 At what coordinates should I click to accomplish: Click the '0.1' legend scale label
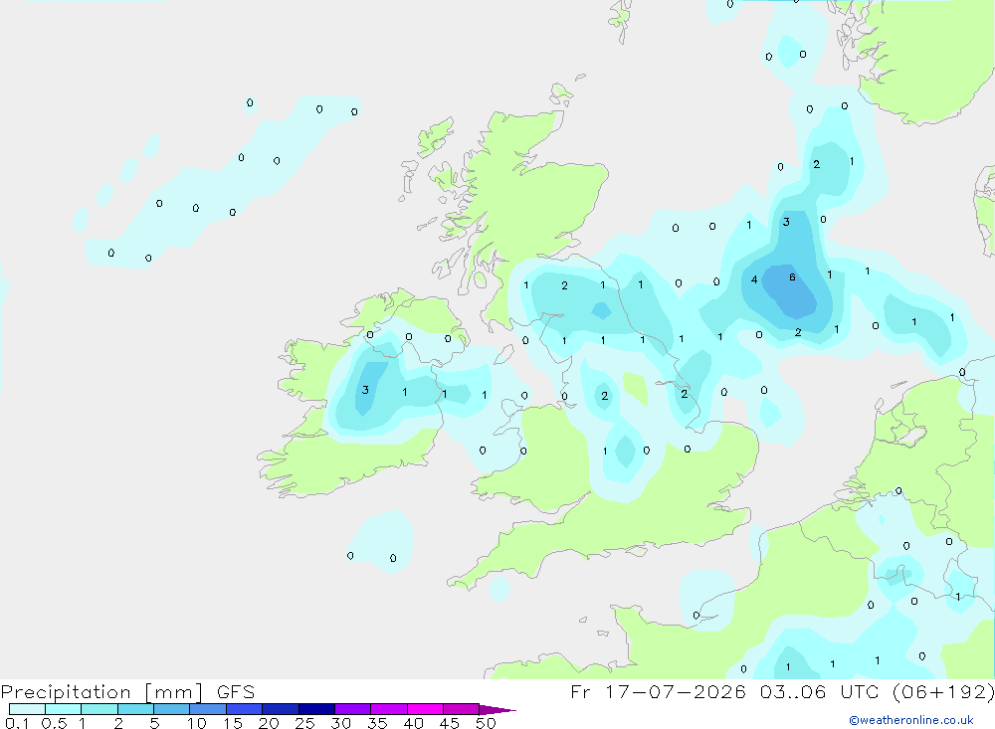(x=17, y=723)
